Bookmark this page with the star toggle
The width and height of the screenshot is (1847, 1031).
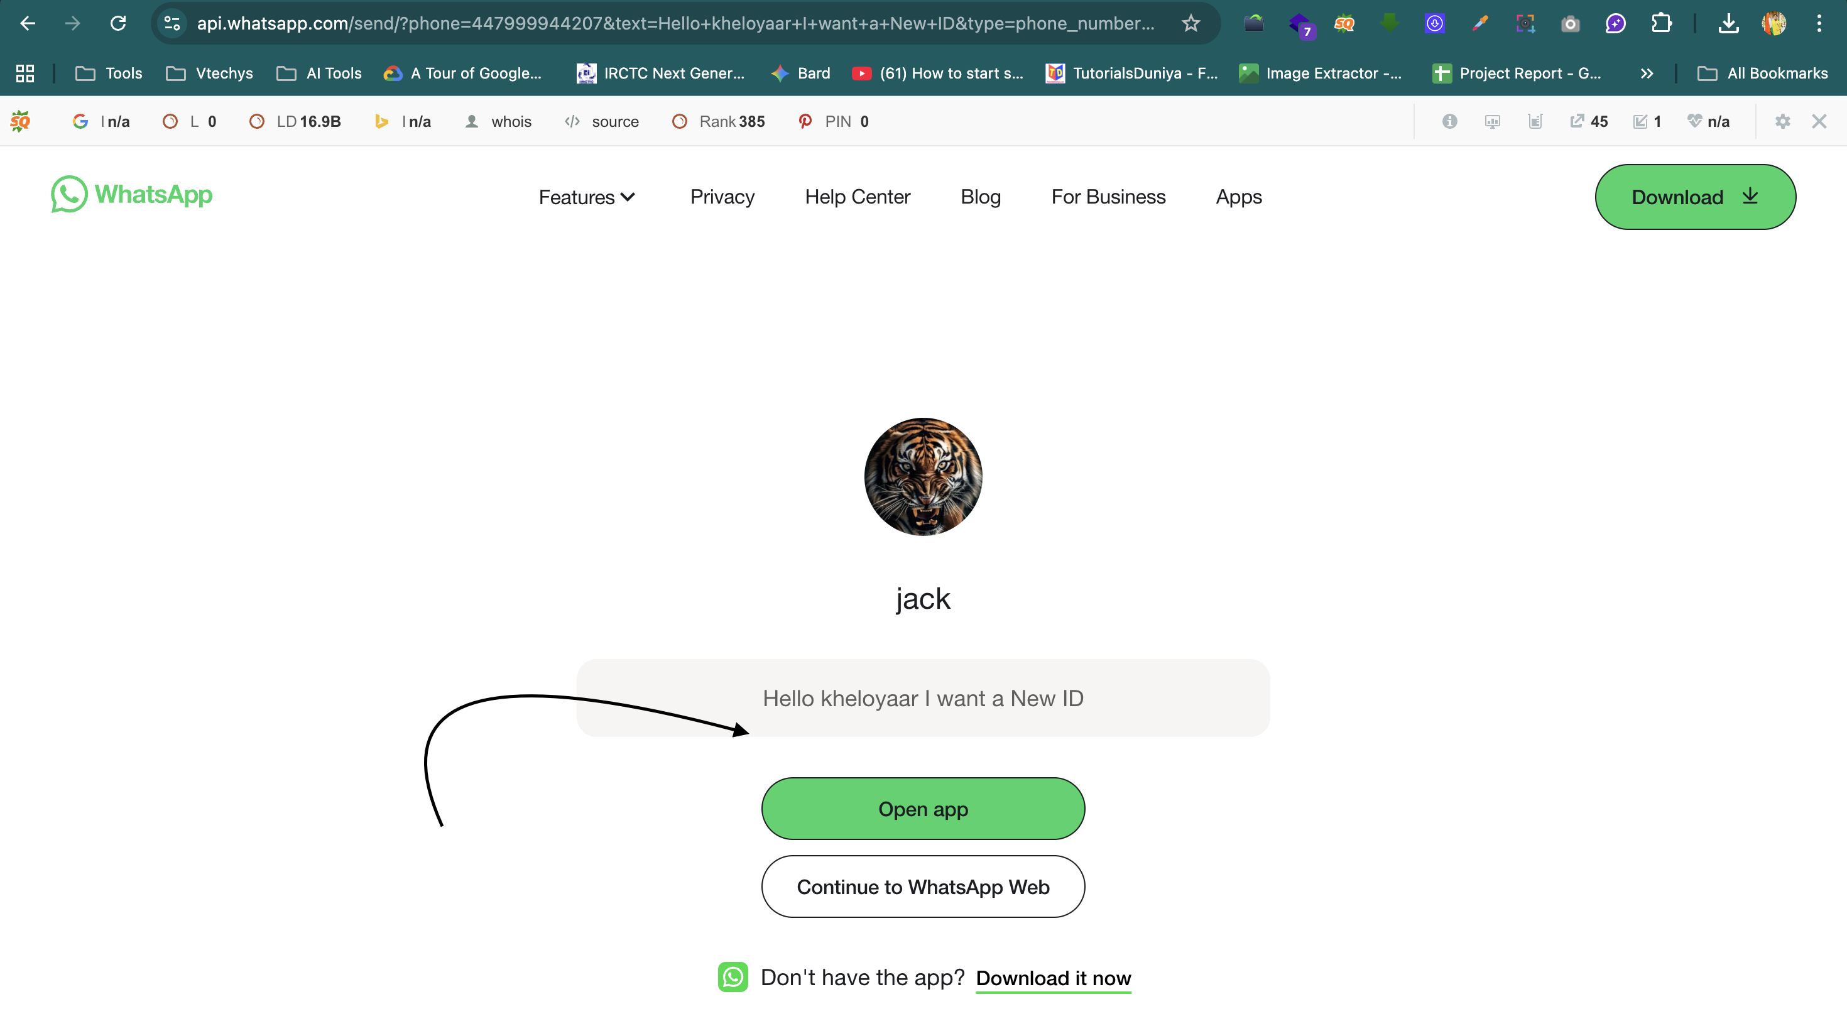(1190, 23)
